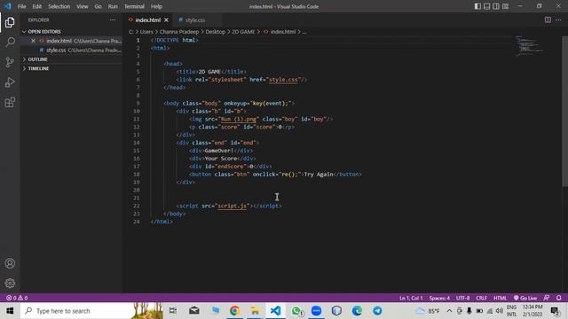Toggle the bottom panel layout button

(x=487, y=6)
